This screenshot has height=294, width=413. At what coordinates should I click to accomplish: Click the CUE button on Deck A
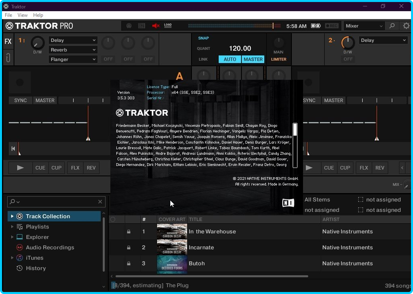pos(40,168)
